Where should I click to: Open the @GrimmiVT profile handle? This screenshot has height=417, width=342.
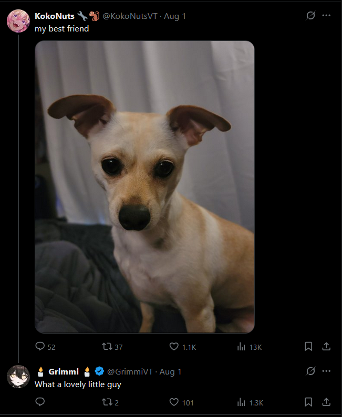coord(130,372)
